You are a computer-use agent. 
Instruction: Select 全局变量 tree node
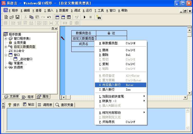click(20, 43)
